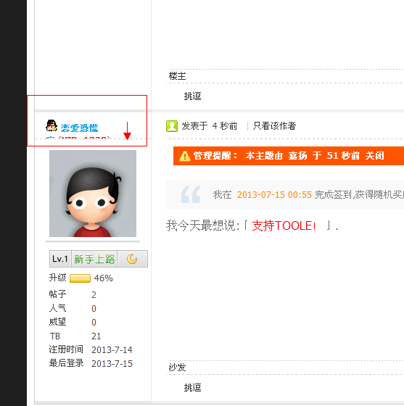This screenshot has height=406, width=404.
Task: Click the 46% upgrade percentage
Action: coord(103,278)
